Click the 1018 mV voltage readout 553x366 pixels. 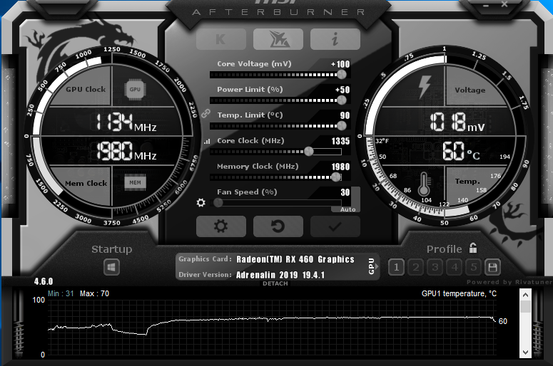tap(457, 122)
